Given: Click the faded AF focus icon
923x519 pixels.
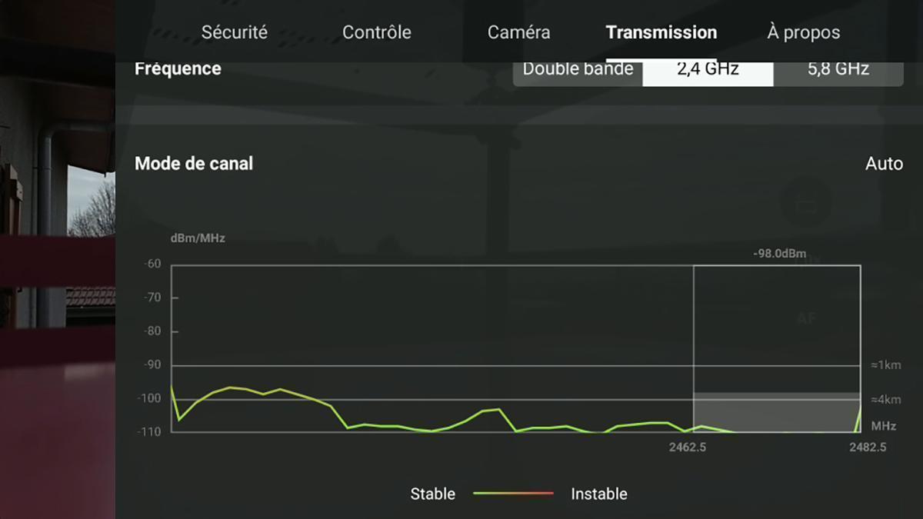Looking at the screenshot, I should coord(806,318).
